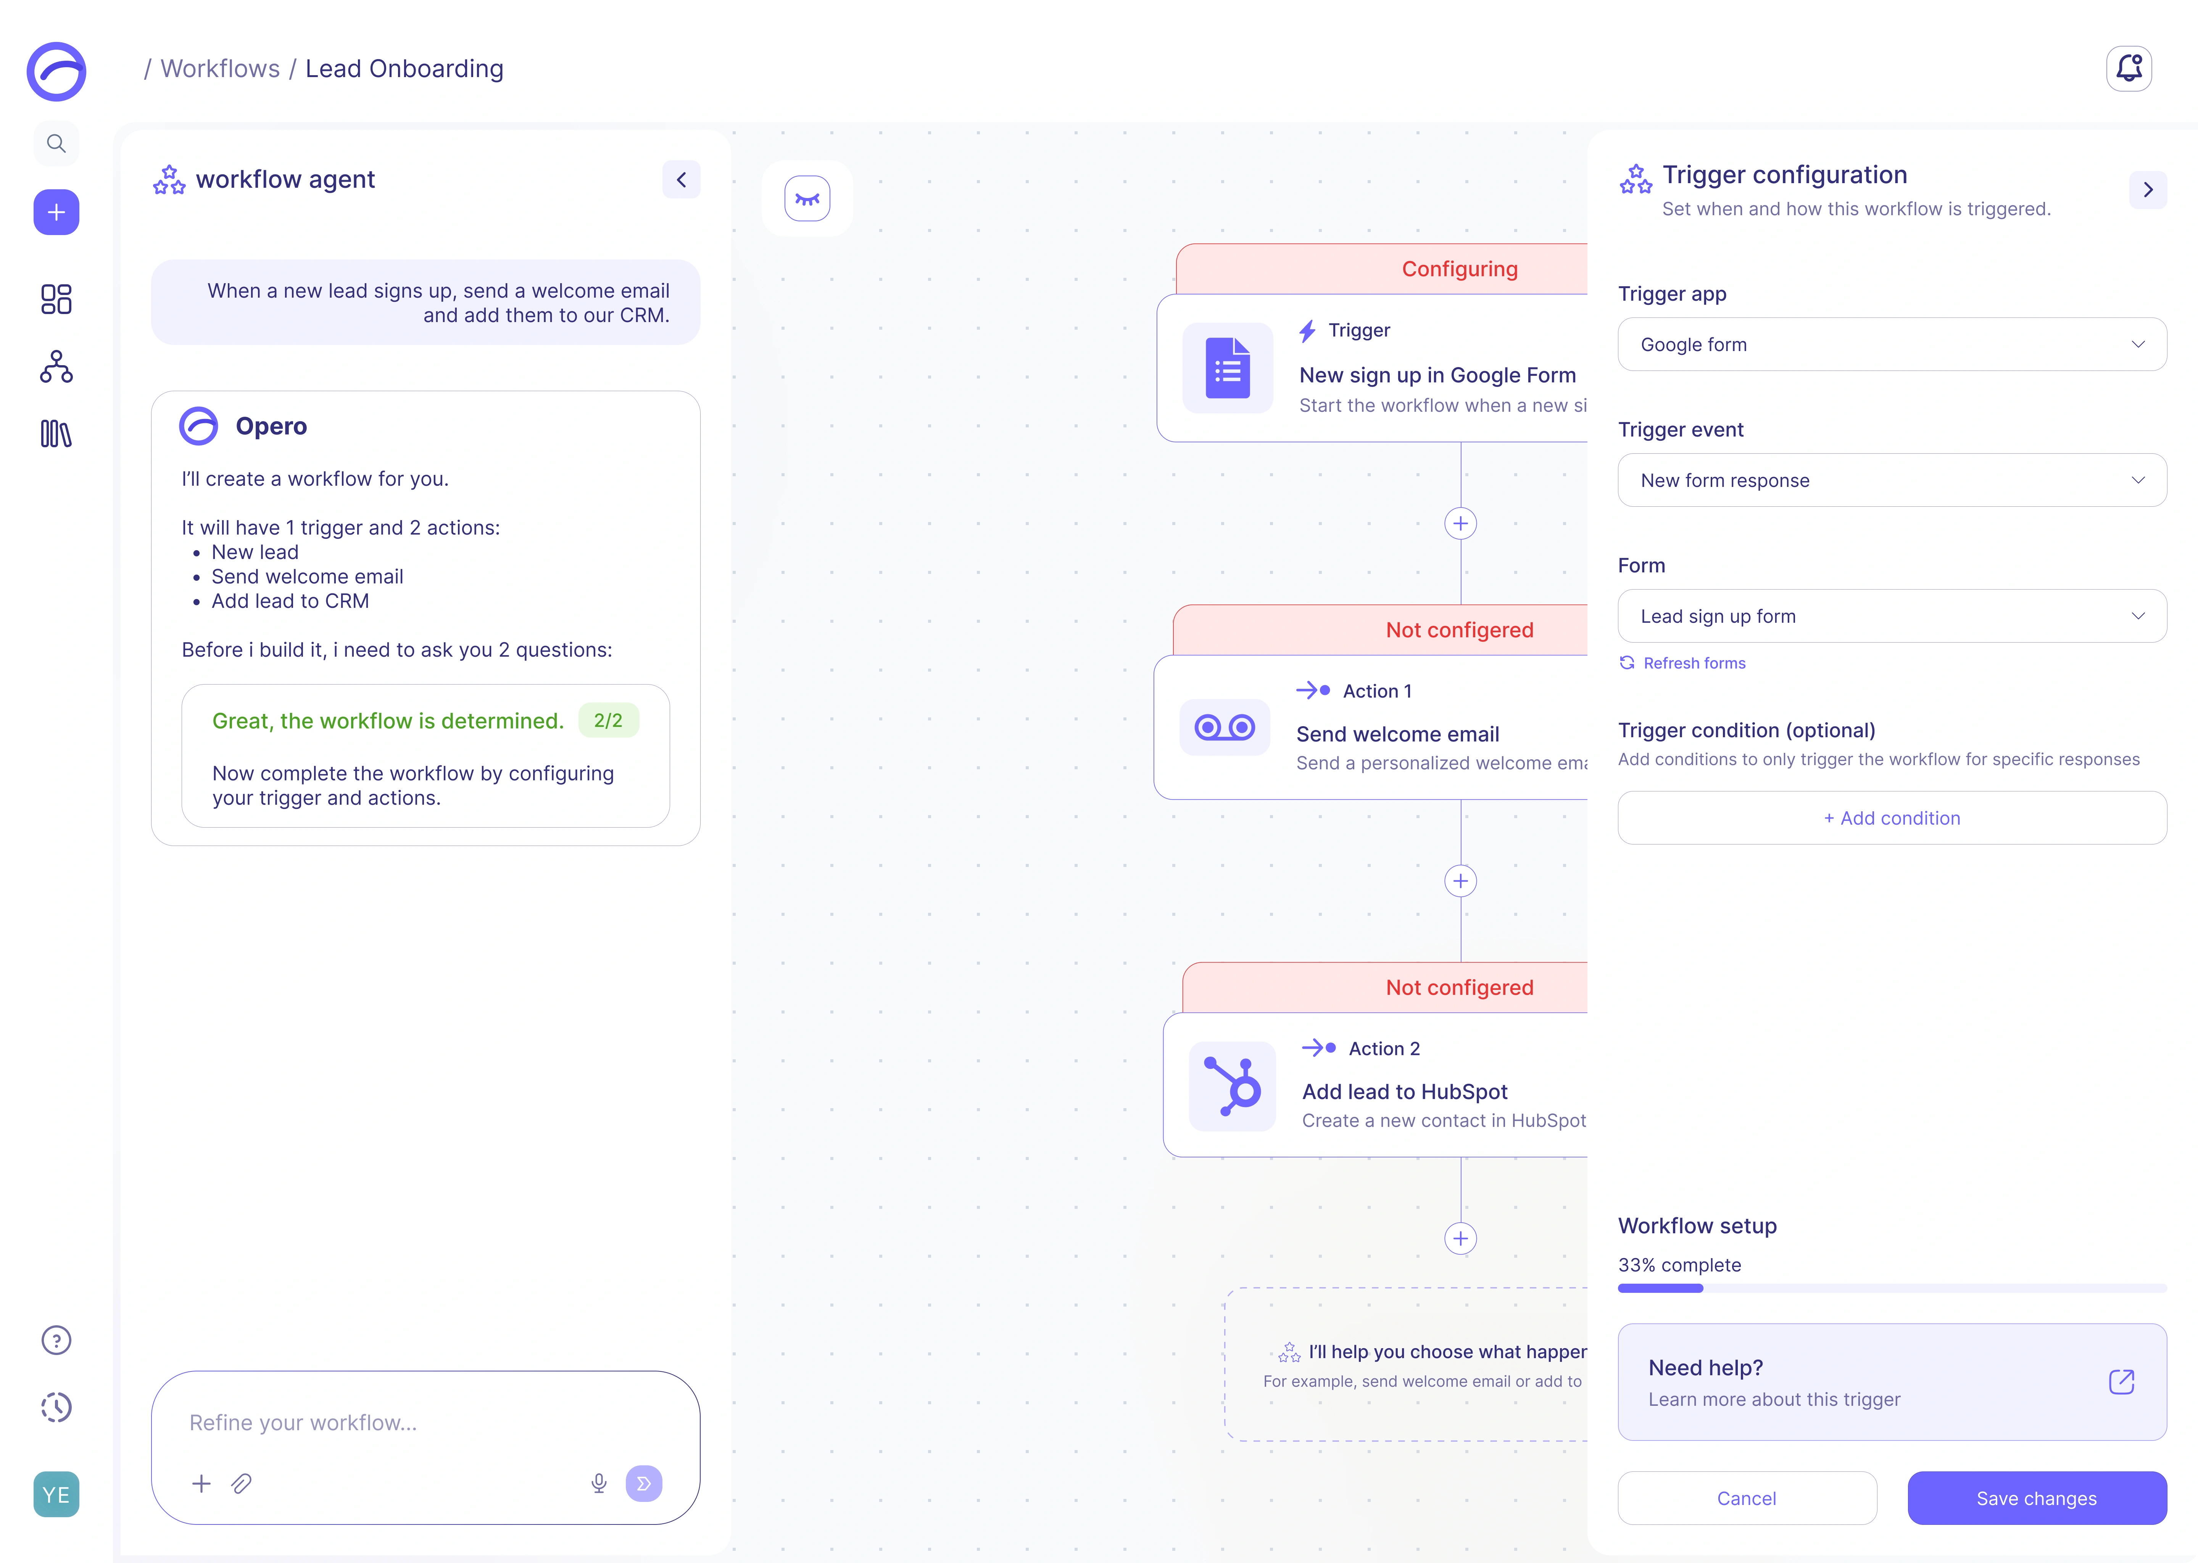Click the Google Form document icon
The image size is (2198, 1563).
[1228, 367]
